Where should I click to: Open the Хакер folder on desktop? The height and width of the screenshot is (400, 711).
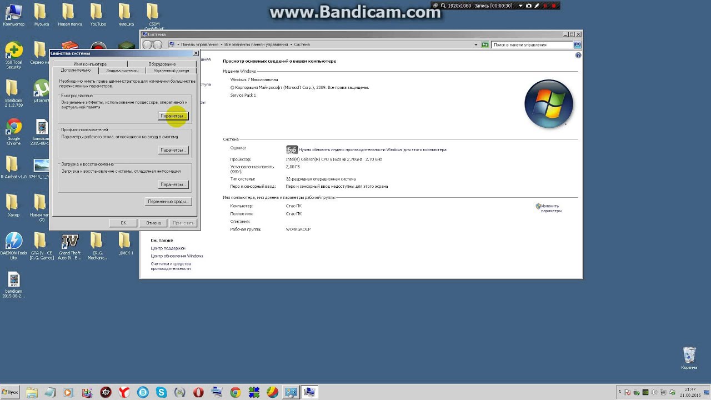13,206
